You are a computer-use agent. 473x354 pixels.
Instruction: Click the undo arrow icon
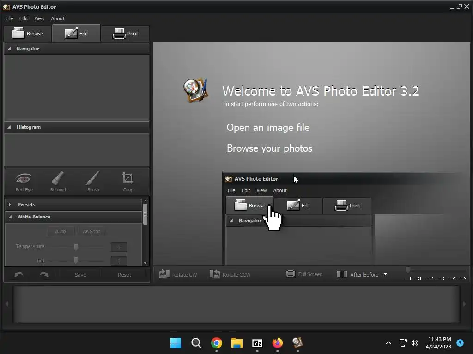coord(18,275)
